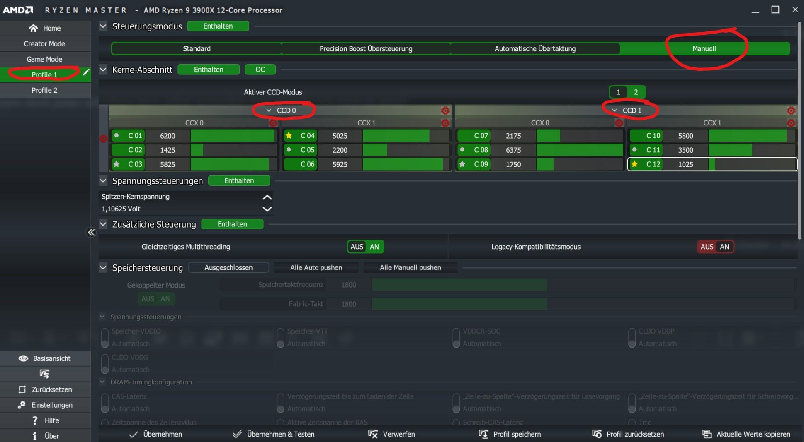This screenshot has height=442, width=804.
Task: Click red gear icon of CCD 0 CCX 0
Action: coord(273,123)
